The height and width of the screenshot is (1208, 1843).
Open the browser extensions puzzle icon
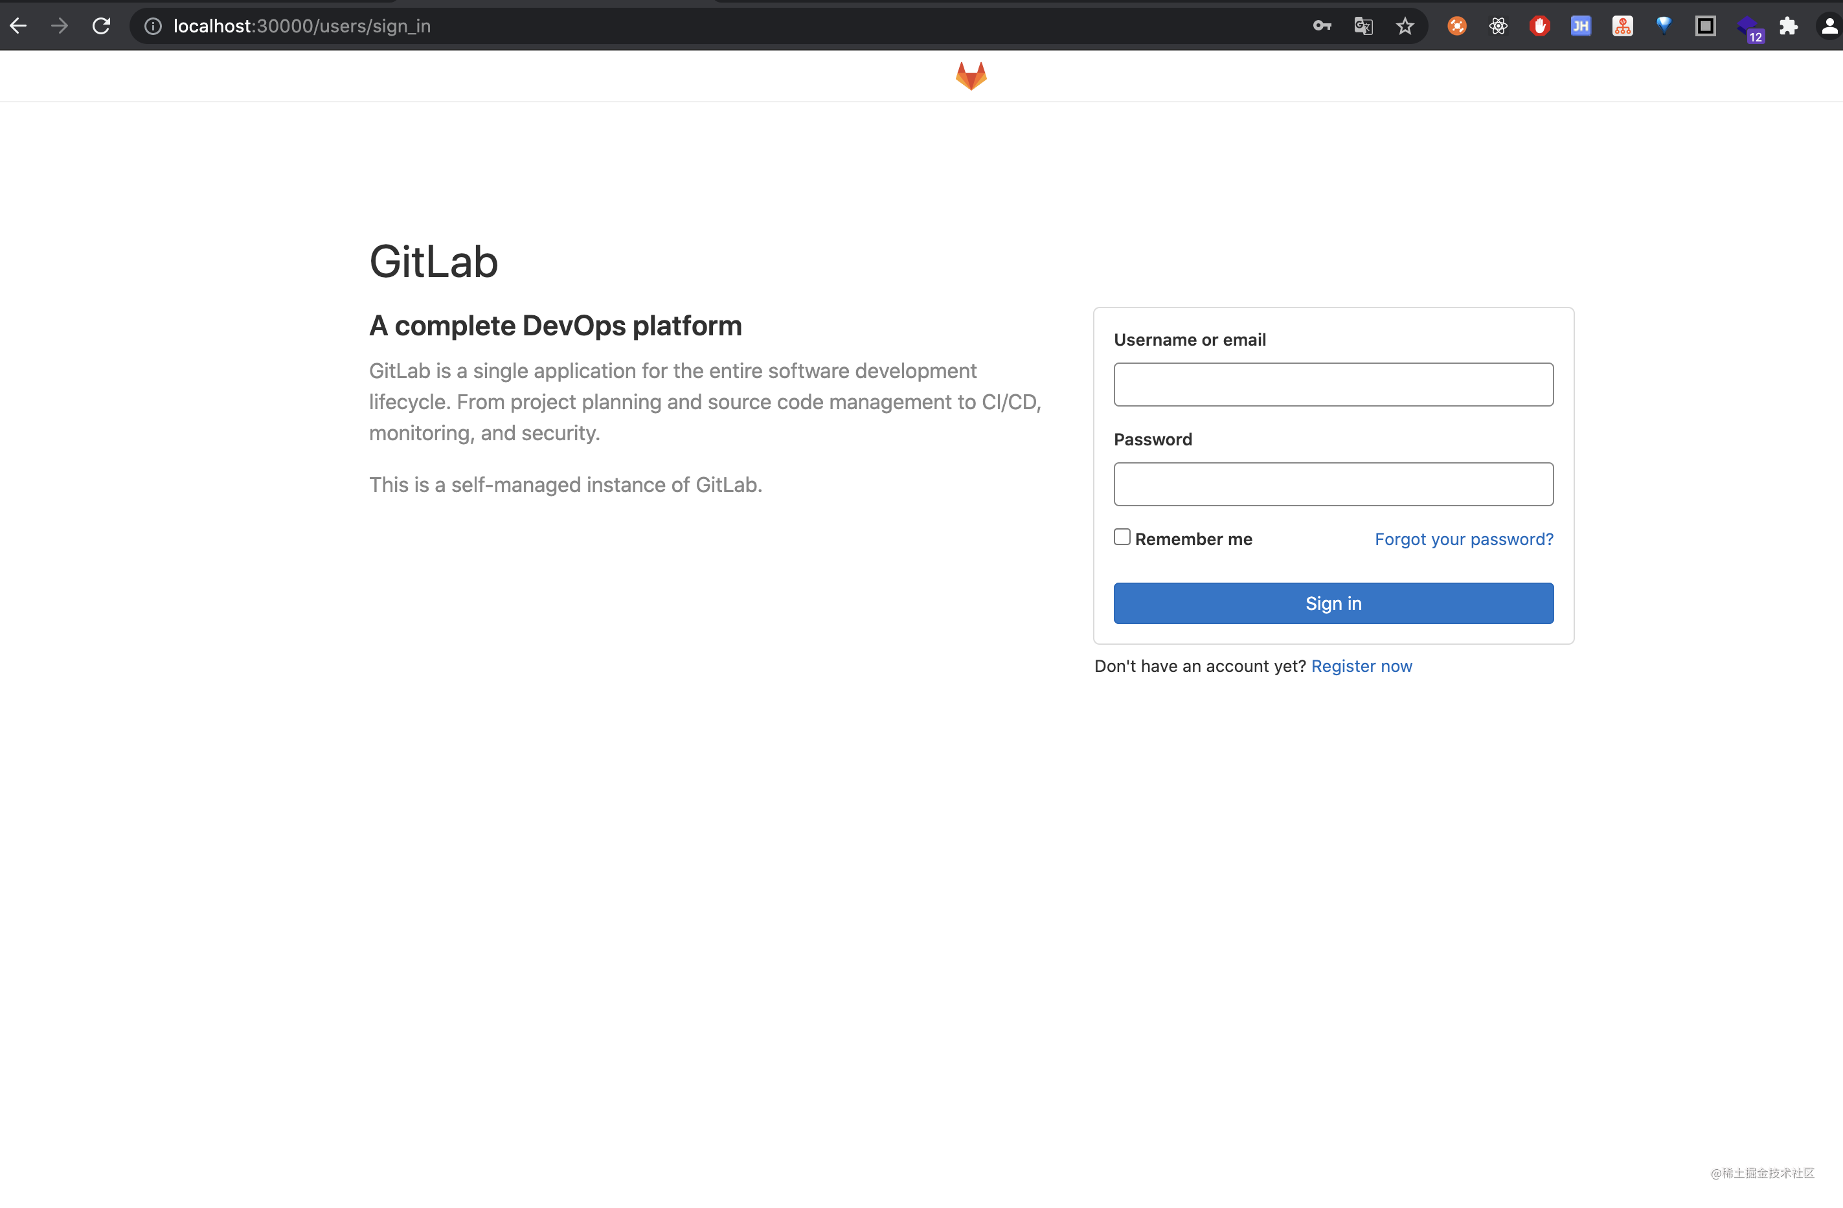pos(1789,25)
